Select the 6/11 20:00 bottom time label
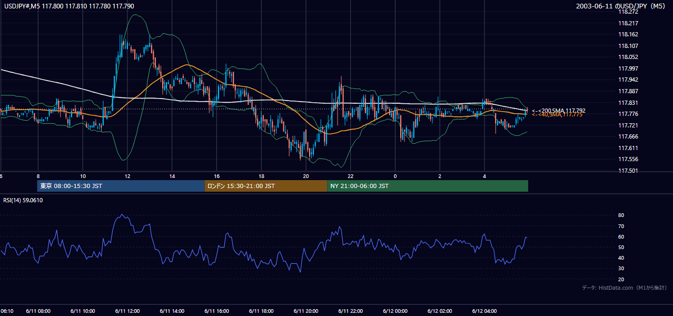The height and width of the screenshot is (316, 673). 306,311
